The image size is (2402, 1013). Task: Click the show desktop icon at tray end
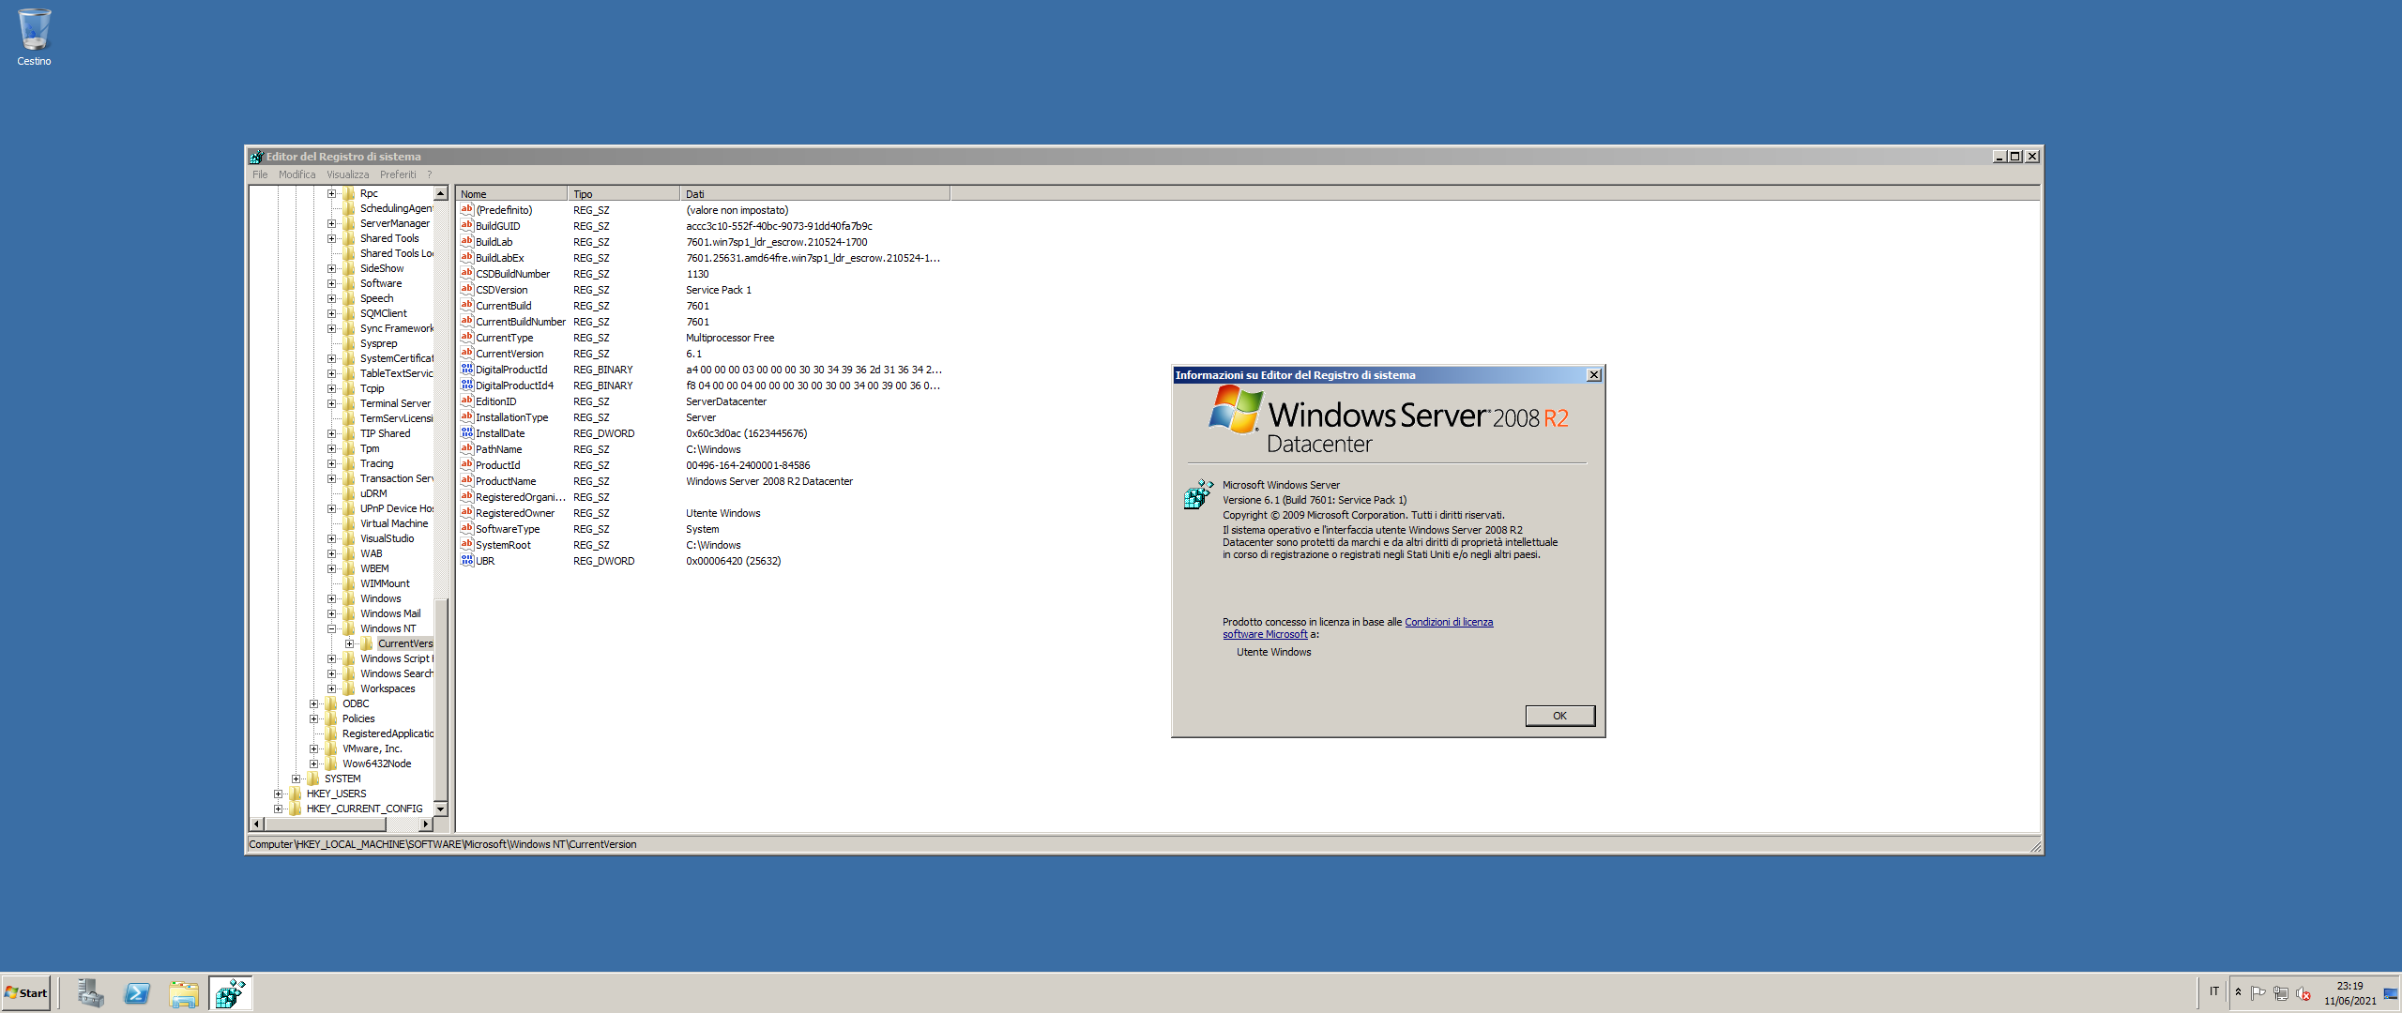coord(2390,993)
